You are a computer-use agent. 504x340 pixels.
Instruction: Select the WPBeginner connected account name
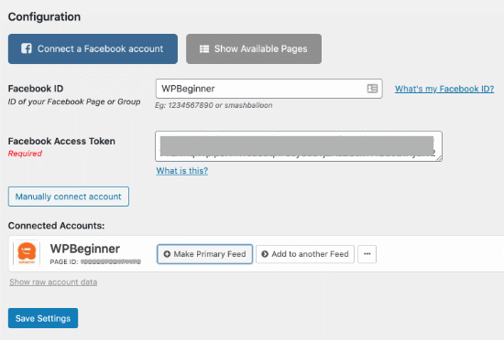pos(85,249)
